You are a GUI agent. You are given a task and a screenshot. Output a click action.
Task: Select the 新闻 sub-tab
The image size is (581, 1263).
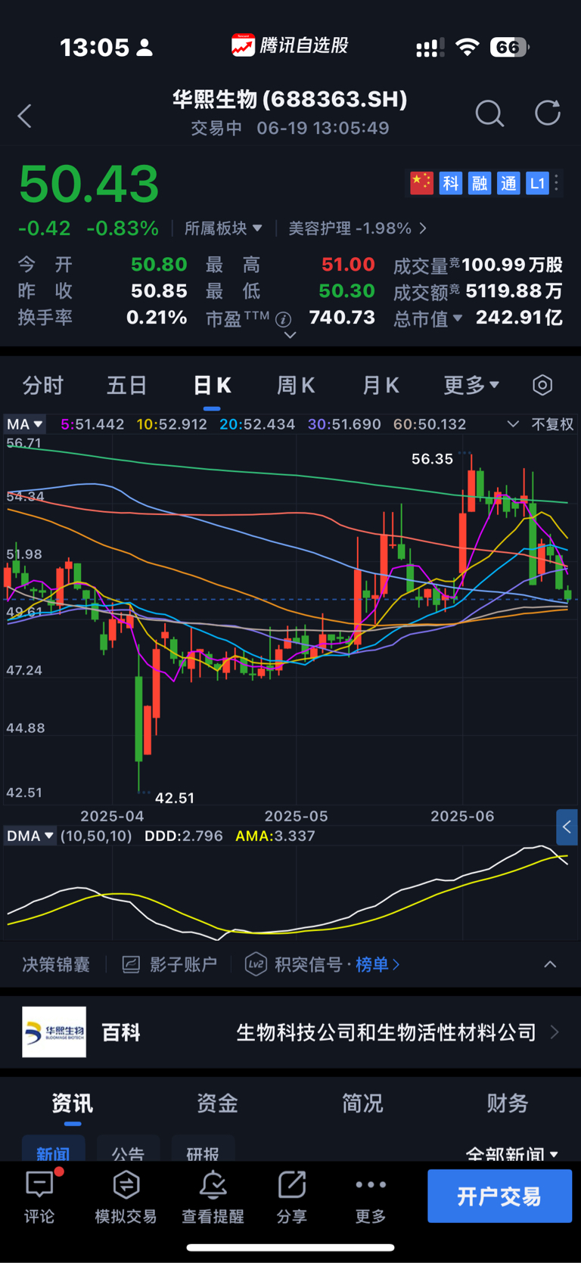pyautogui.click(x=53, y=1150)
